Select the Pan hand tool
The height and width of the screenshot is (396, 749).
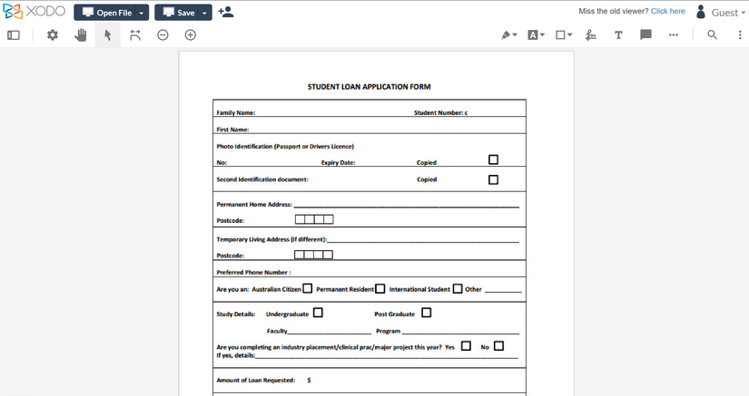tap(80, 34)
